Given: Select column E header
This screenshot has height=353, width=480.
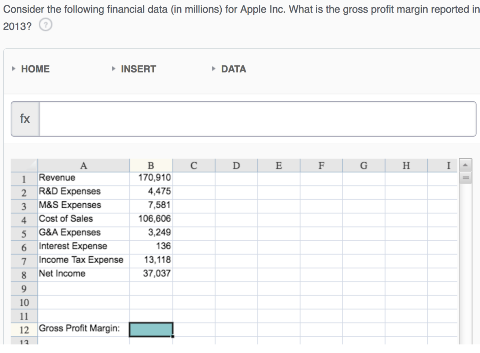Looking at the screenshot, I should click(279, 166).
